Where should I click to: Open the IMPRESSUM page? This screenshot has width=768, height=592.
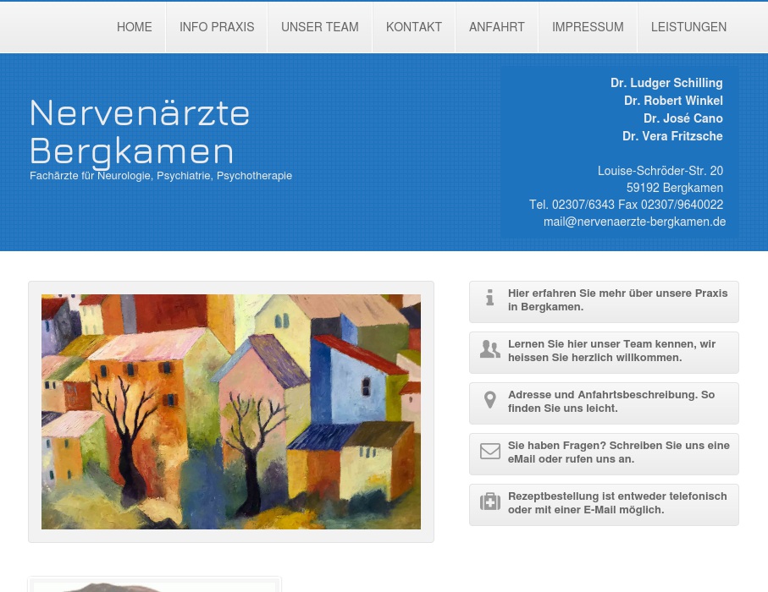pos(588,27)
